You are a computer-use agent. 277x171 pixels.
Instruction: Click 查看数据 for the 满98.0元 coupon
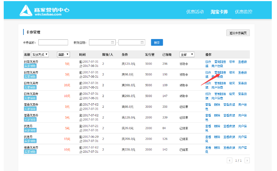pos(242,72)
